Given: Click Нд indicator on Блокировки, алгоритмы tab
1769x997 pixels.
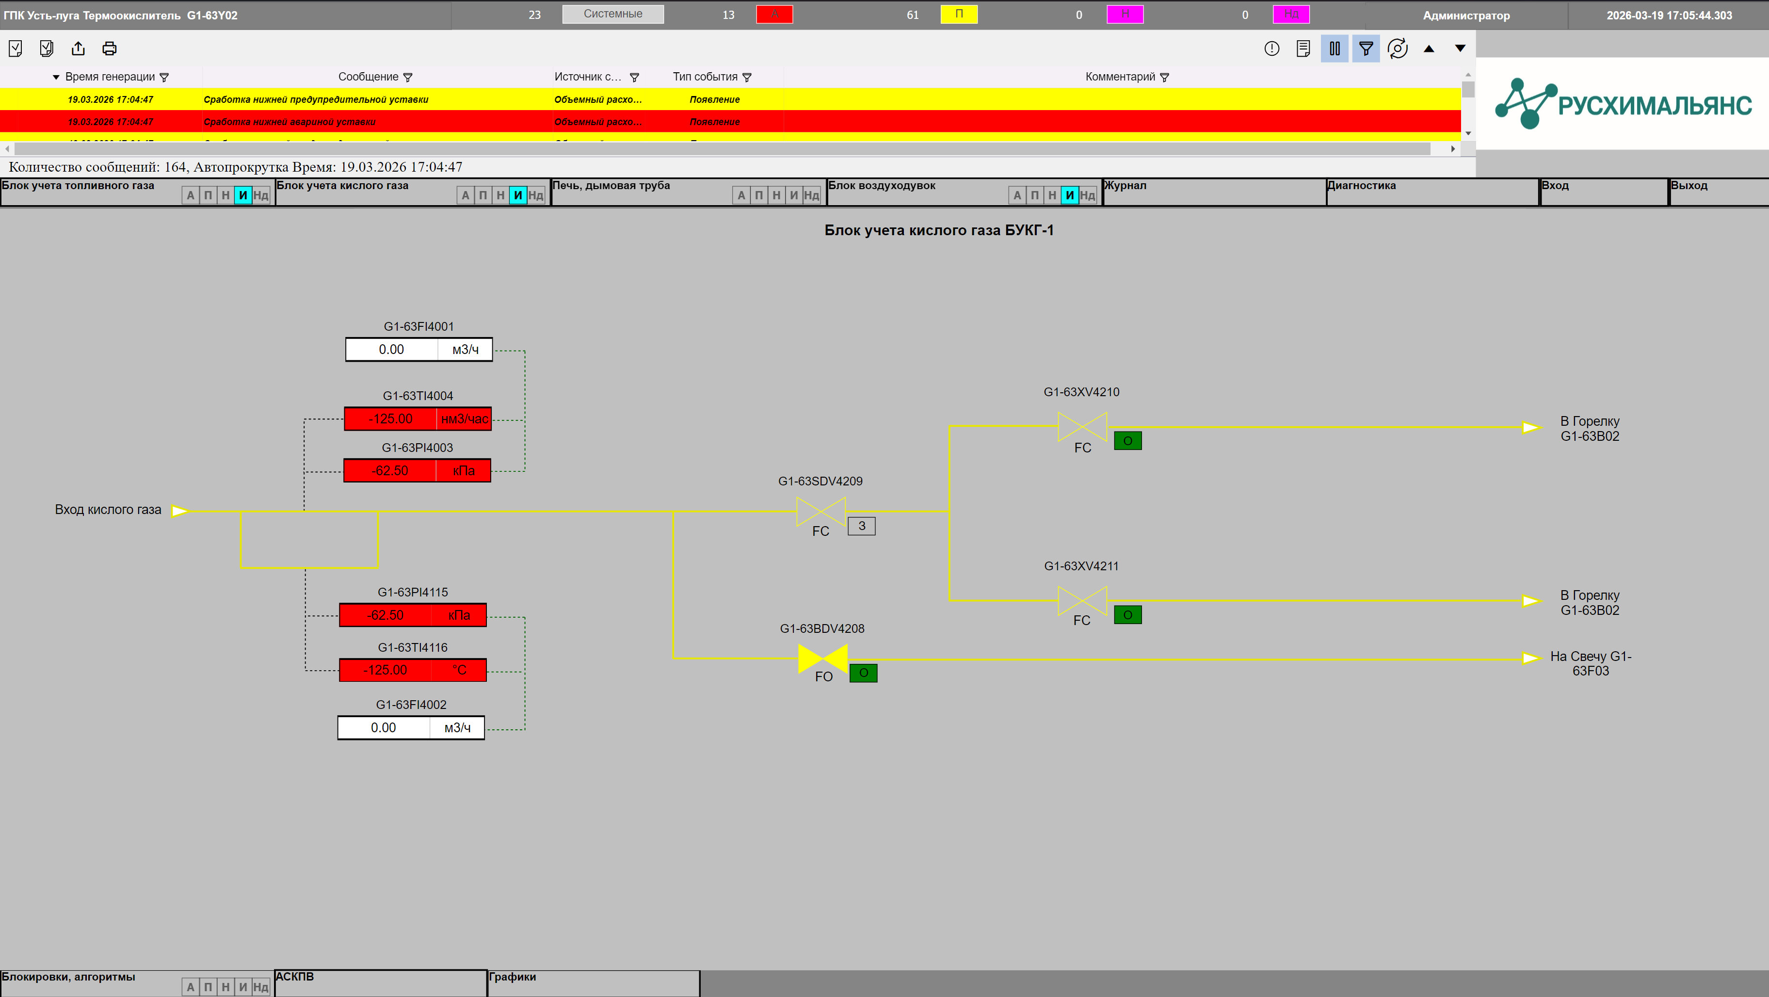Looking at the screenshot, I should (x=260, y=987).
